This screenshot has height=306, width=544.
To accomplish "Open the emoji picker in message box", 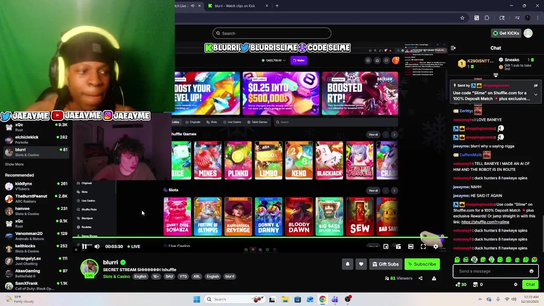I will pyautogui.click(x=531, y=271).
